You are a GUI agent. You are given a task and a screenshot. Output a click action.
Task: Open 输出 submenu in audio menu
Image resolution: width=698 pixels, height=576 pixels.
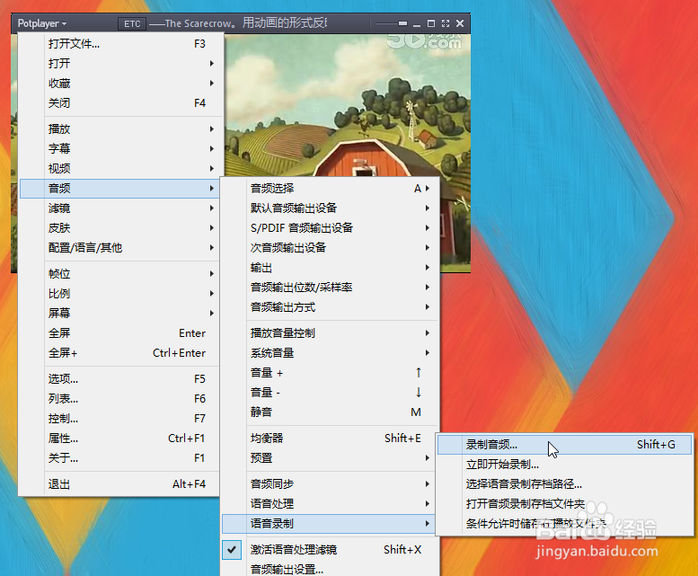click(x=330, y=268)
